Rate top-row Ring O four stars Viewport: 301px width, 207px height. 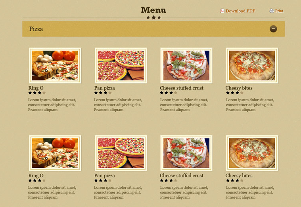click(44, 93)
